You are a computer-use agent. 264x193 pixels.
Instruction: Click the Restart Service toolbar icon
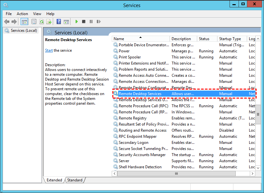click(99, 22)
